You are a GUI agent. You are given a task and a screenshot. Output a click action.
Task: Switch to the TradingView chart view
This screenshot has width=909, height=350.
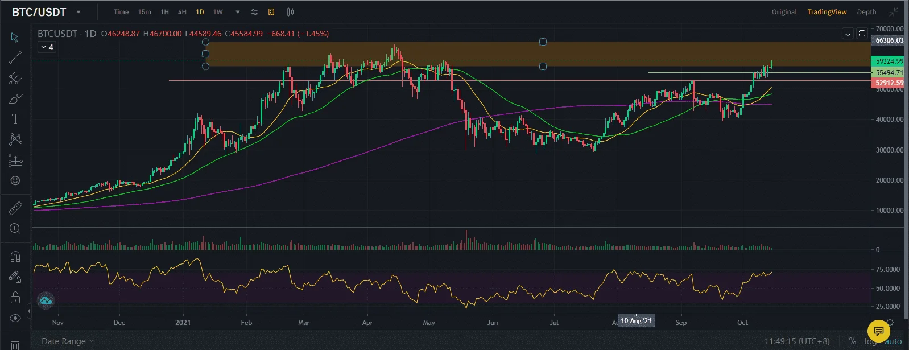(827, 12)
